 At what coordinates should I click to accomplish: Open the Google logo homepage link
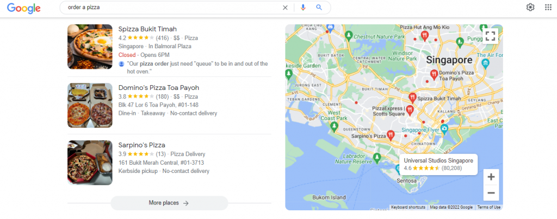(24, 8)
